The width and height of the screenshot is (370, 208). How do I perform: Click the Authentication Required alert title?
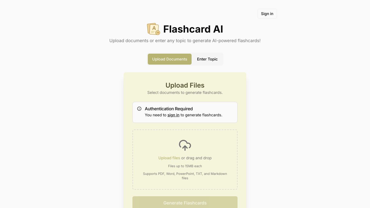tap(169, 109)
